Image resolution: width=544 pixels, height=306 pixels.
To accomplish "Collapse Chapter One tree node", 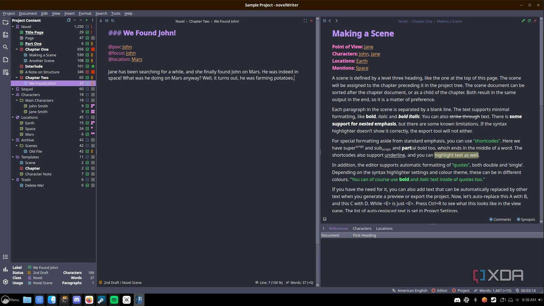I will pyautogui.click(x=17, y=49).
